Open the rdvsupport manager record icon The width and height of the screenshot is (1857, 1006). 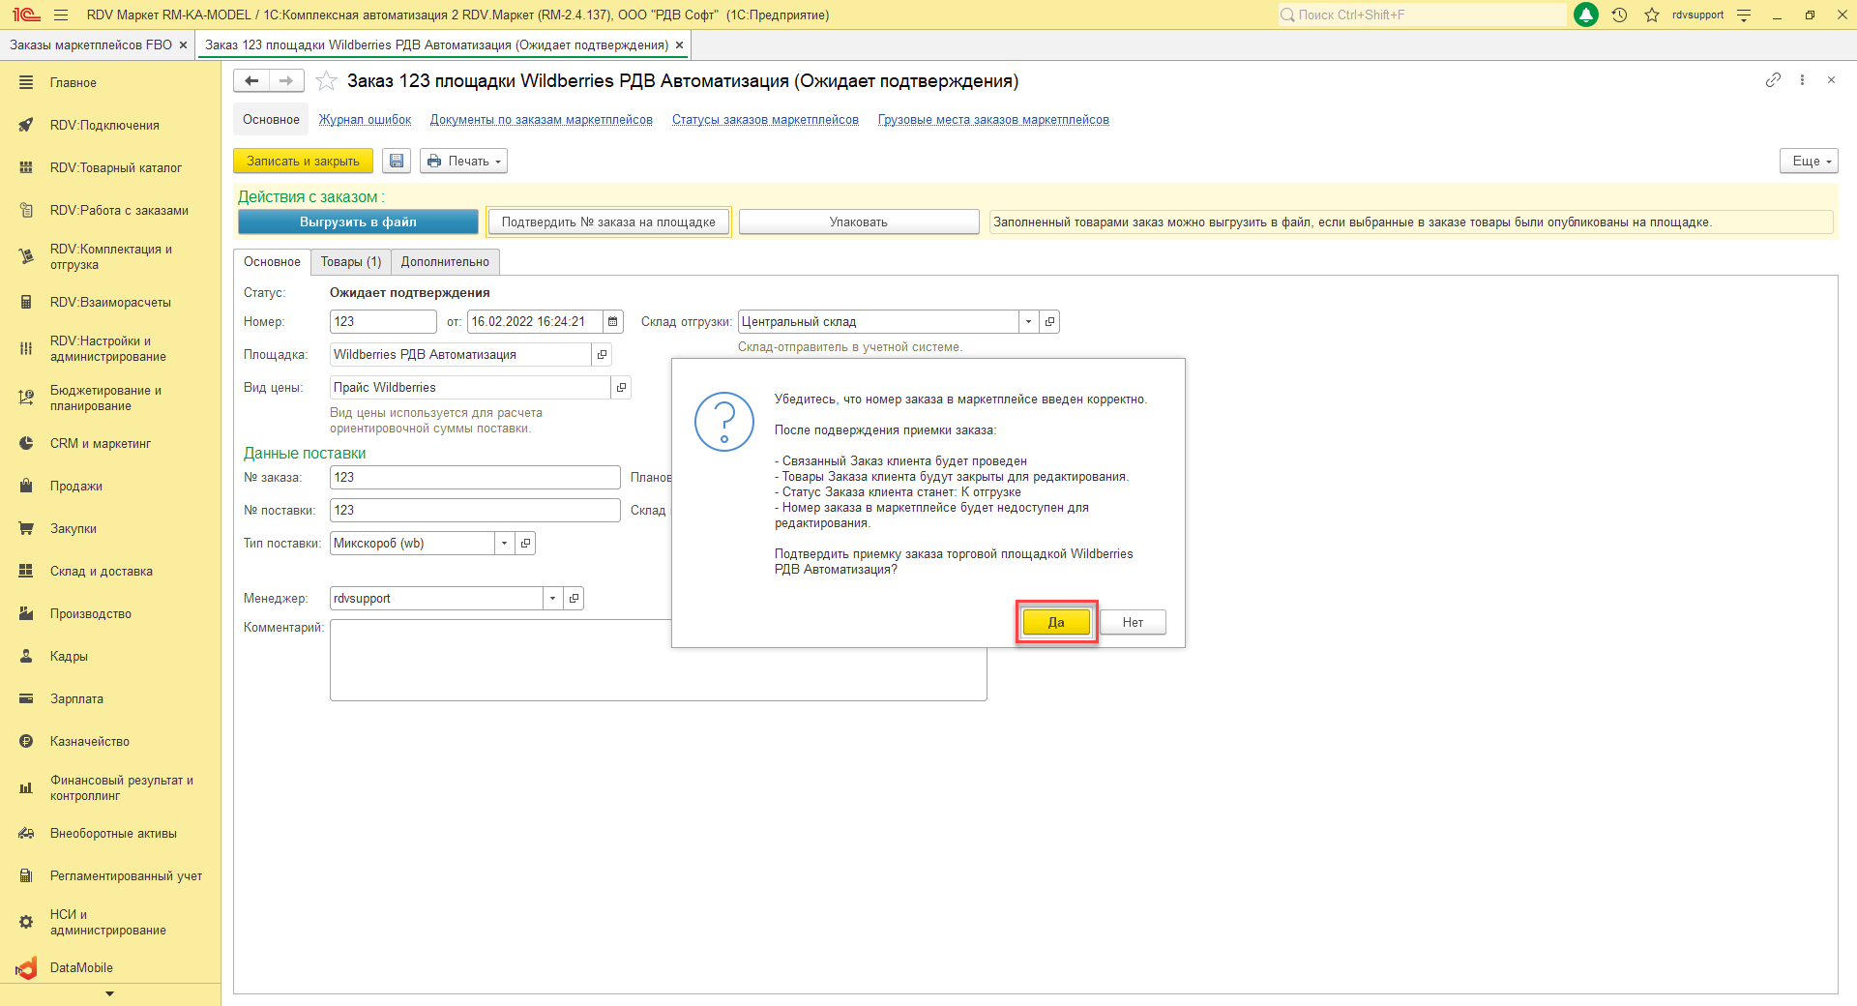(x=574, y=599)
